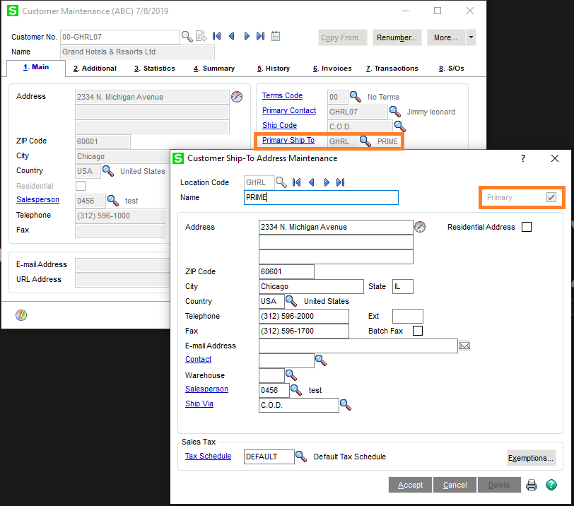Click Accept button

click(x=411, y=485)
